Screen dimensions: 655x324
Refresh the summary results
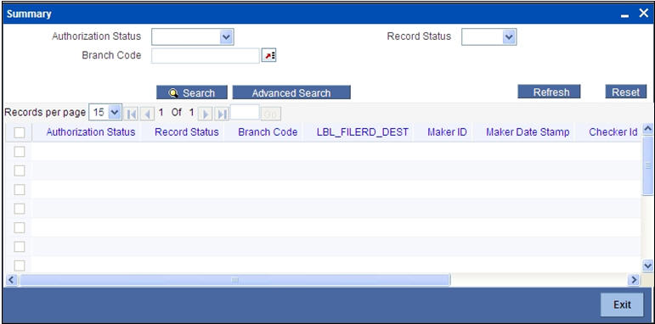click(549, 92)
